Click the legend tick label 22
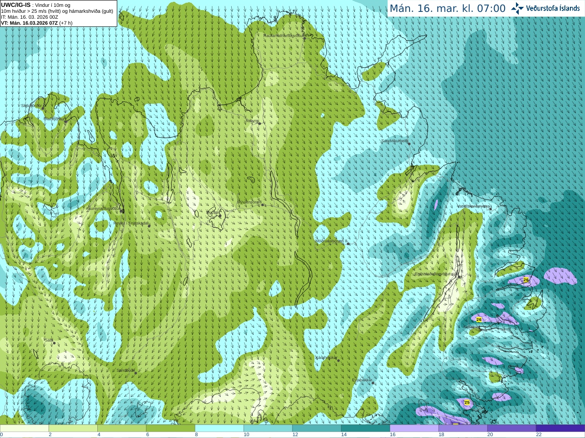The height and width of the screenshot is (438, 585). (x=539, y=435)
